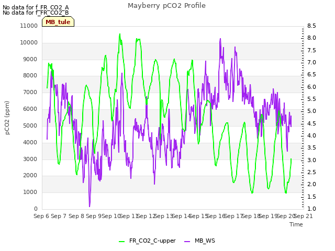The image size is (335, 251).
Task: Click the Sep 8 date label
Action: click(x=76, y=216)
